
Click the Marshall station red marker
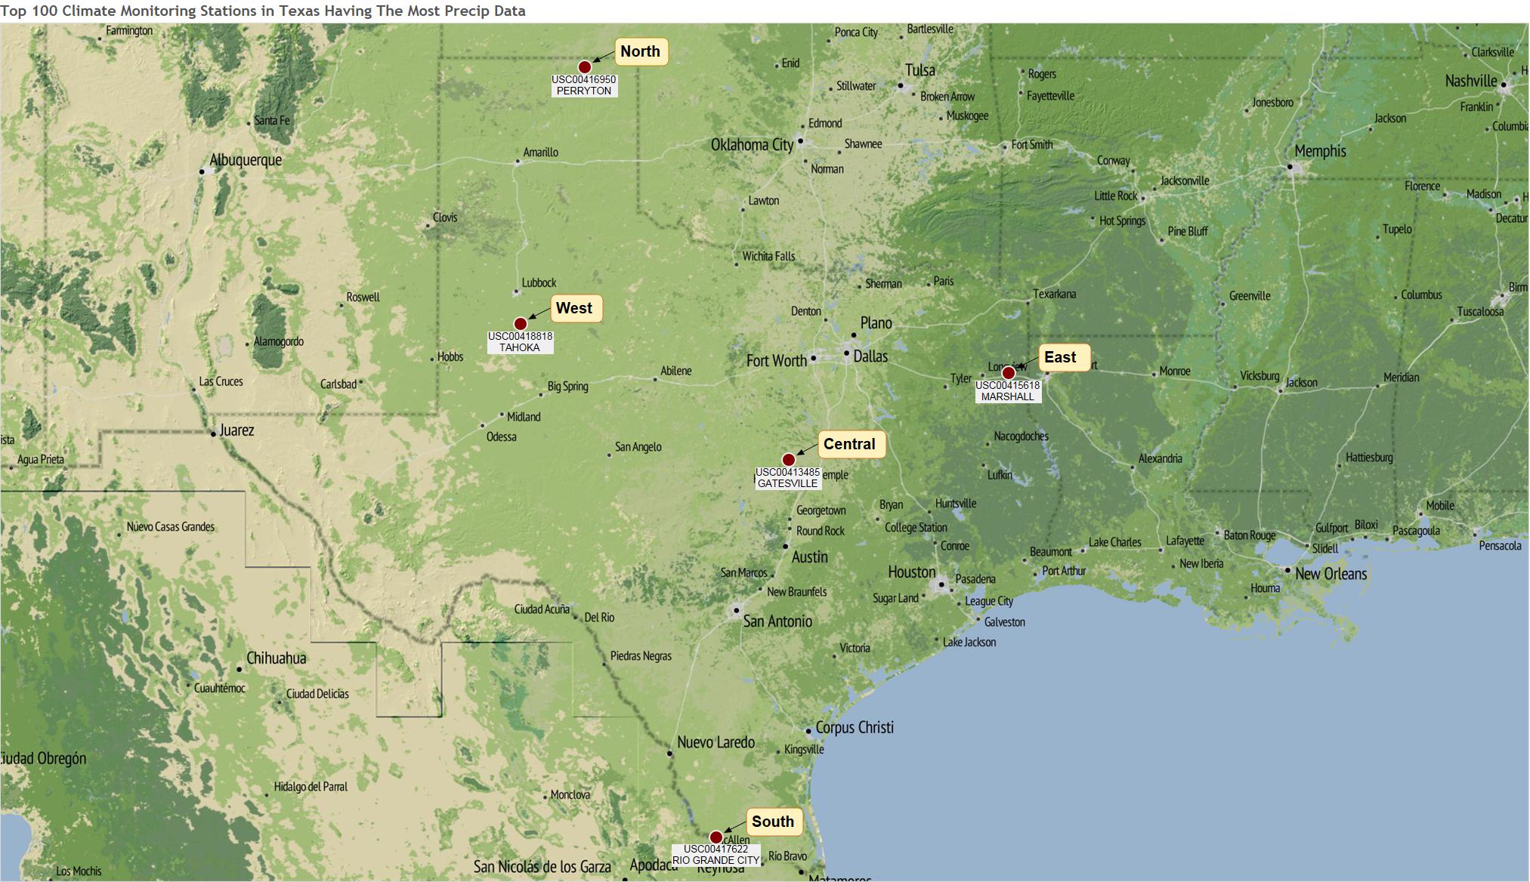coord(1008,373)
